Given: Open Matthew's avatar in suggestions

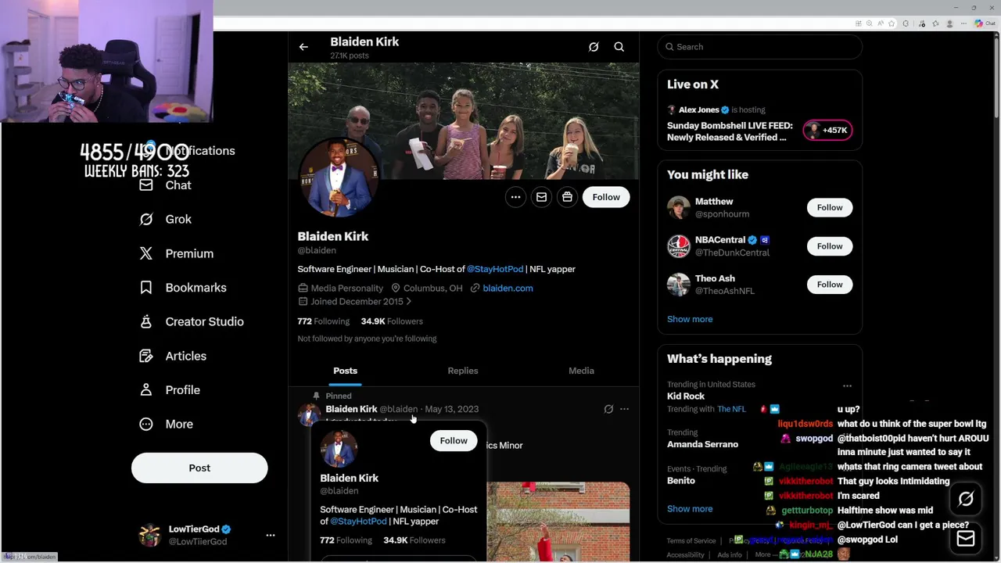Looking at the screenshot, I should tap(679, 208).
